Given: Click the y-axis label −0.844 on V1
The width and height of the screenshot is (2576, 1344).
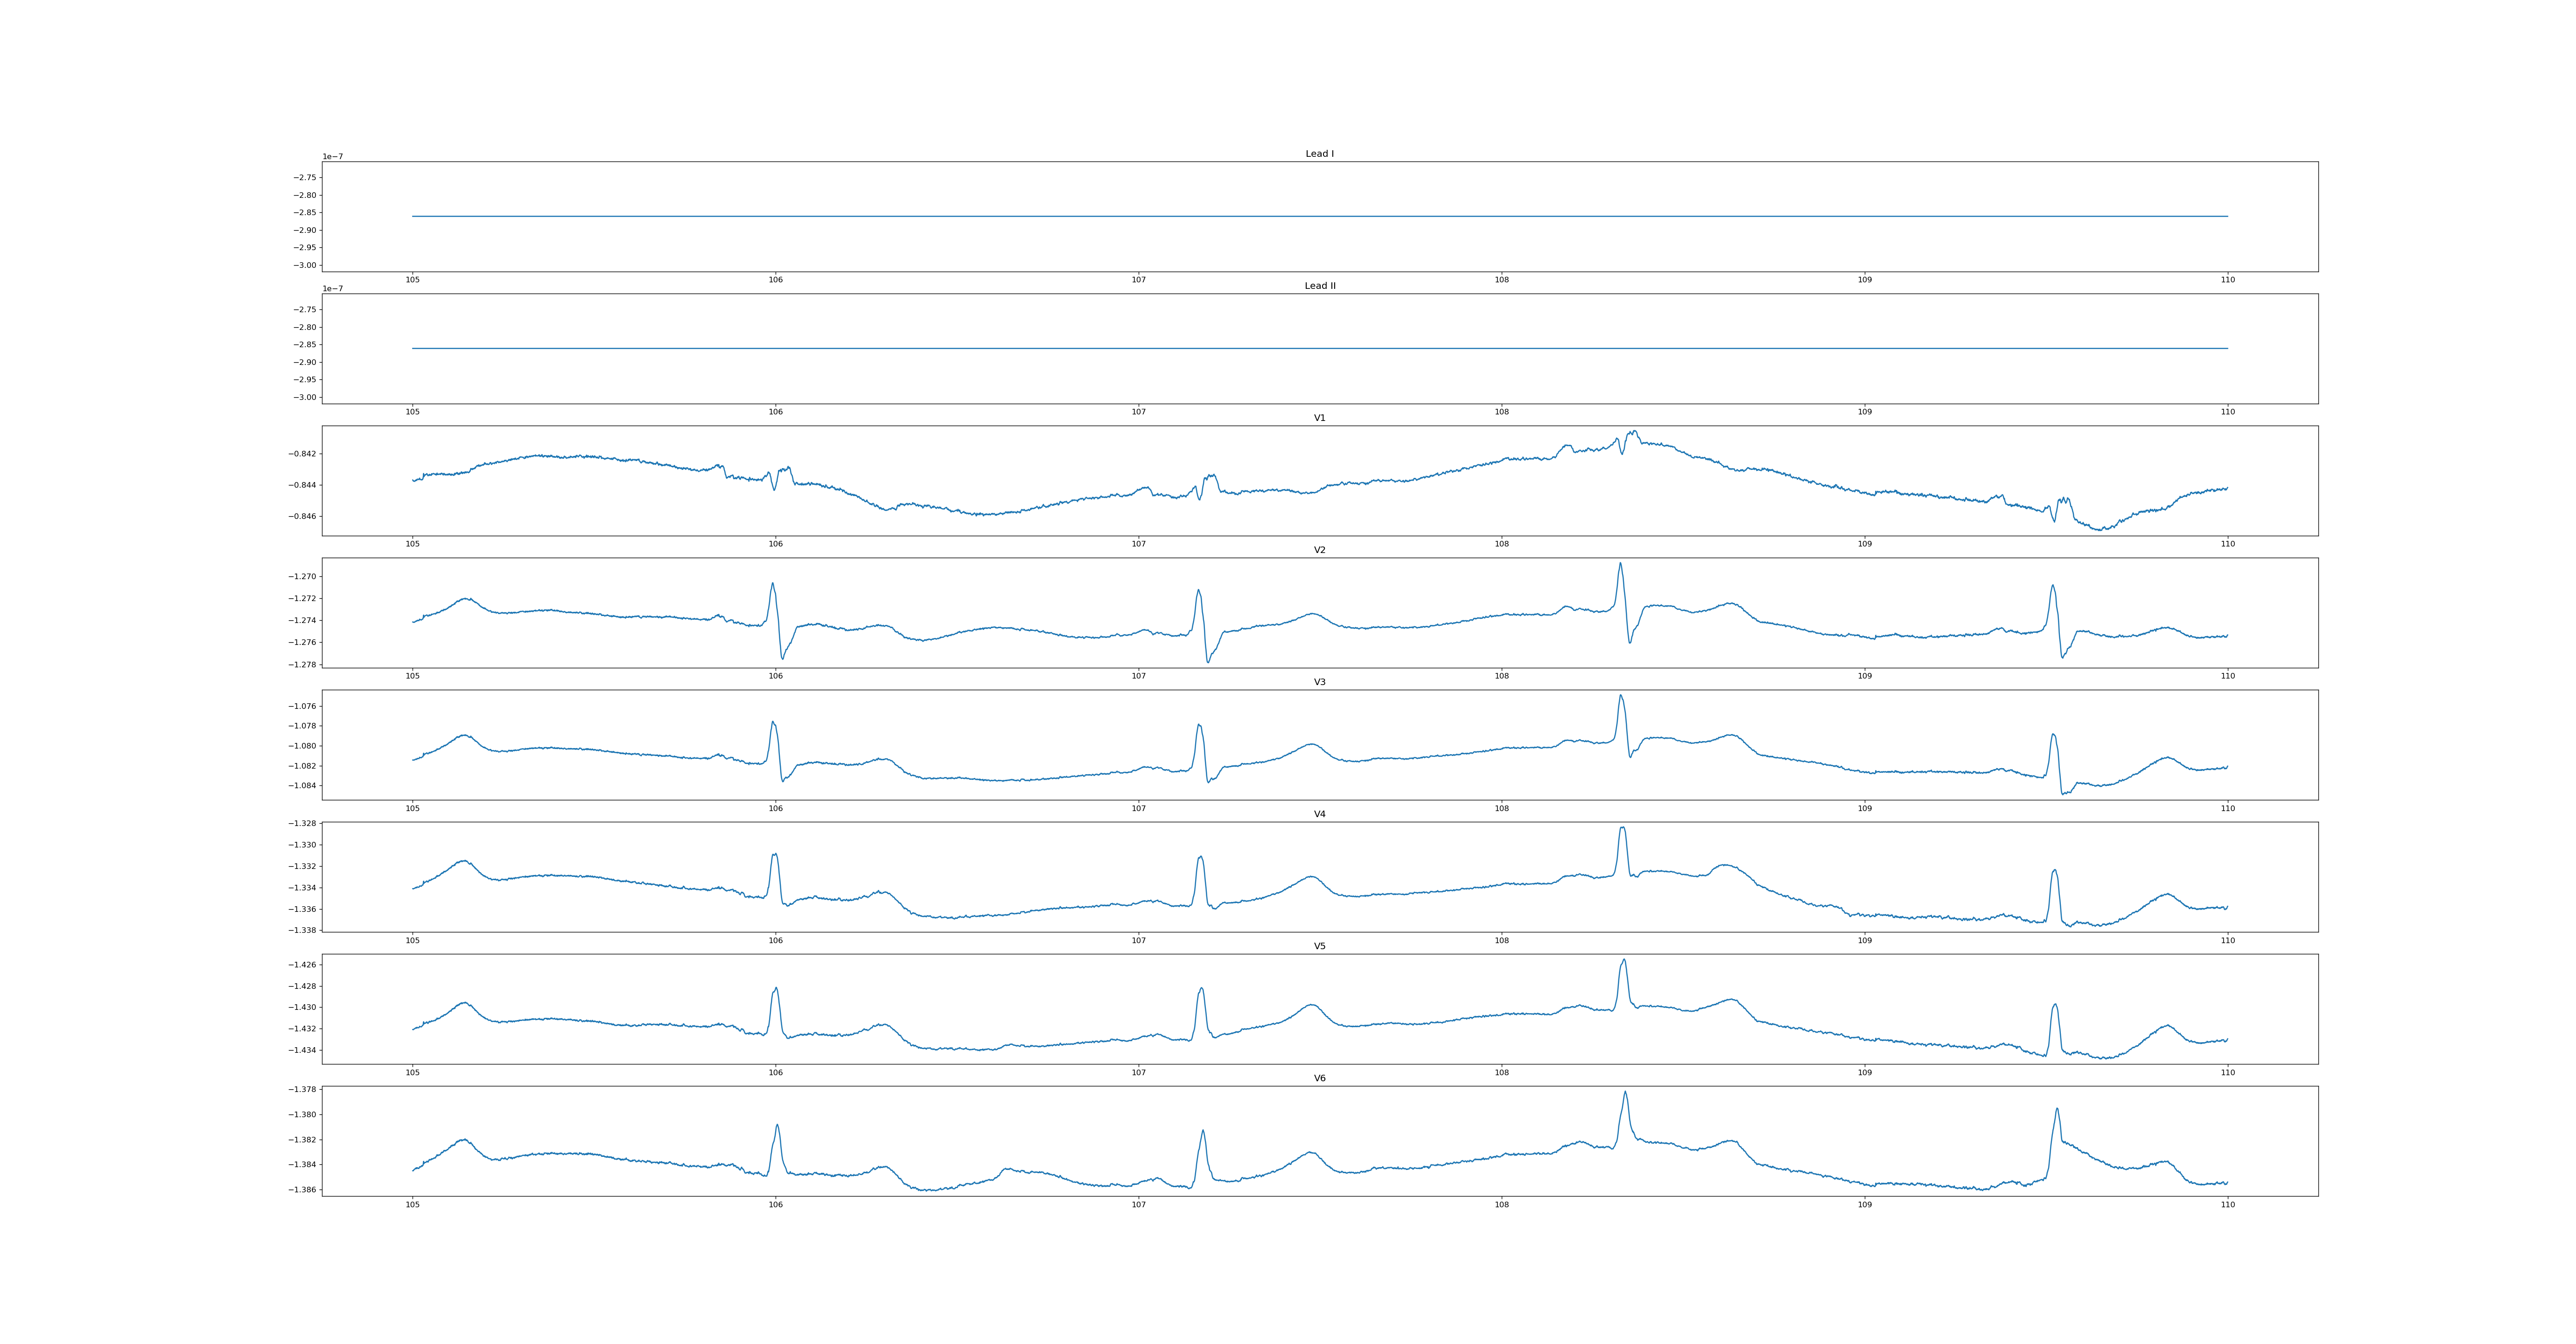Looking at the screenshot, I should (x=302, y=485).
